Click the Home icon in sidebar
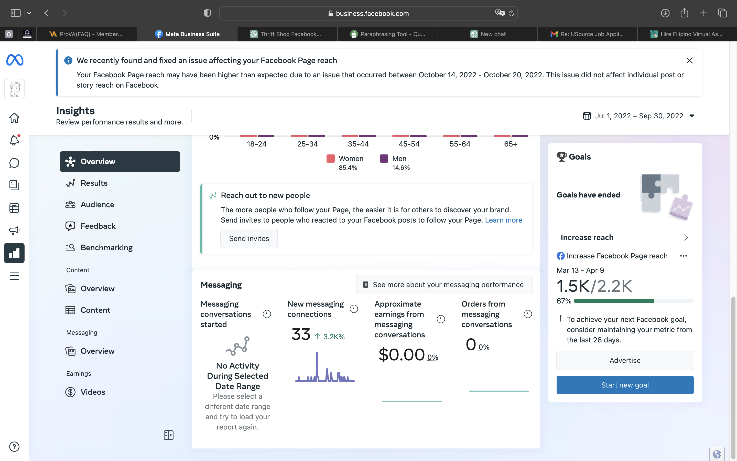This screenshot has height=461, width=737. coord(14,118)
